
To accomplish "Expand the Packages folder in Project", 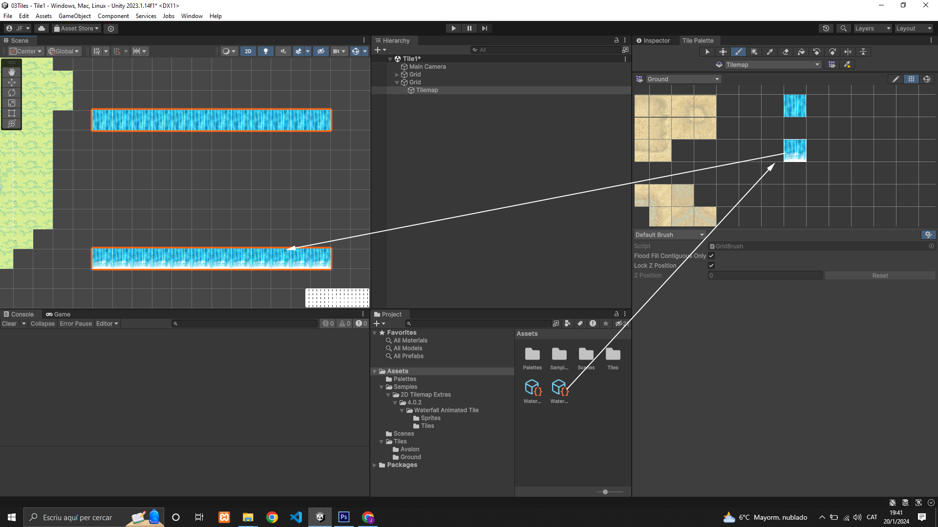I will 375,465.
